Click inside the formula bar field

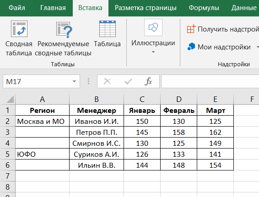[x=210, y=81]
